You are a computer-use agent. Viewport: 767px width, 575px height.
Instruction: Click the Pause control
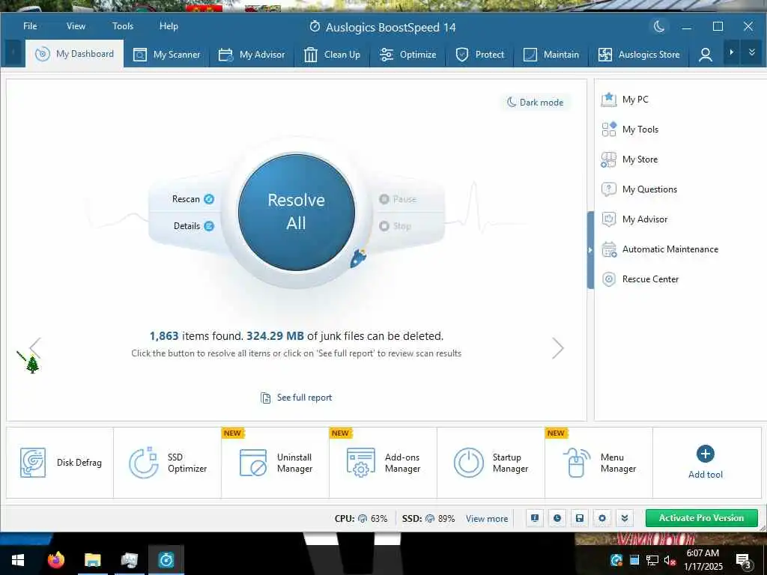tap(398, 199)
